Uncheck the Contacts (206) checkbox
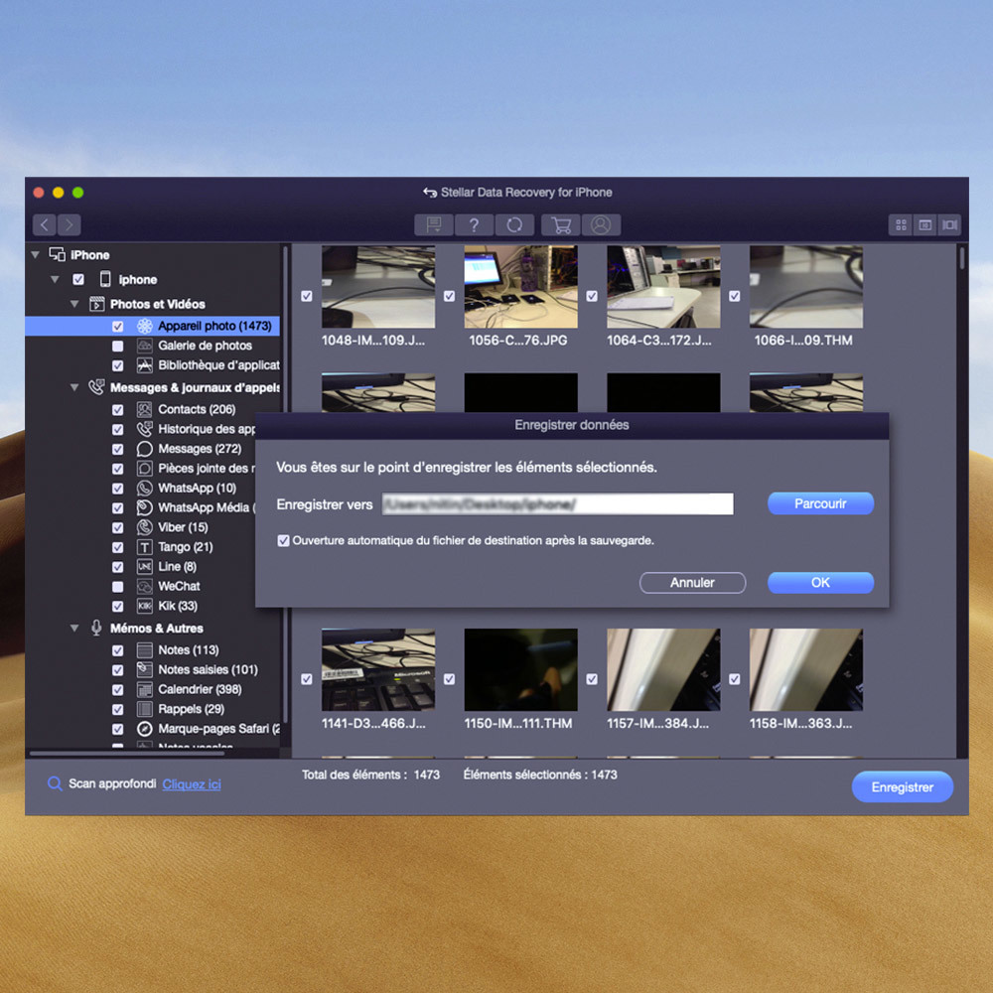993x993 pixels. pos(118,410)
